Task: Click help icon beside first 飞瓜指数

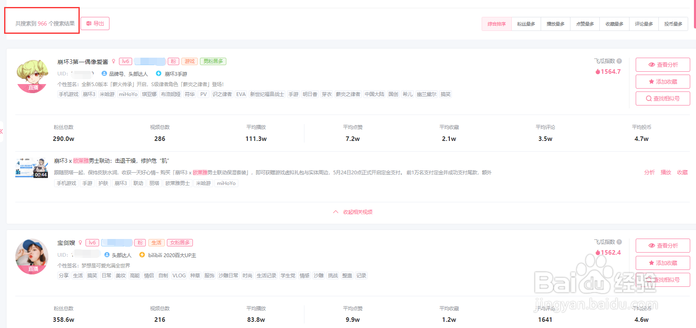Action: [619, 61]
